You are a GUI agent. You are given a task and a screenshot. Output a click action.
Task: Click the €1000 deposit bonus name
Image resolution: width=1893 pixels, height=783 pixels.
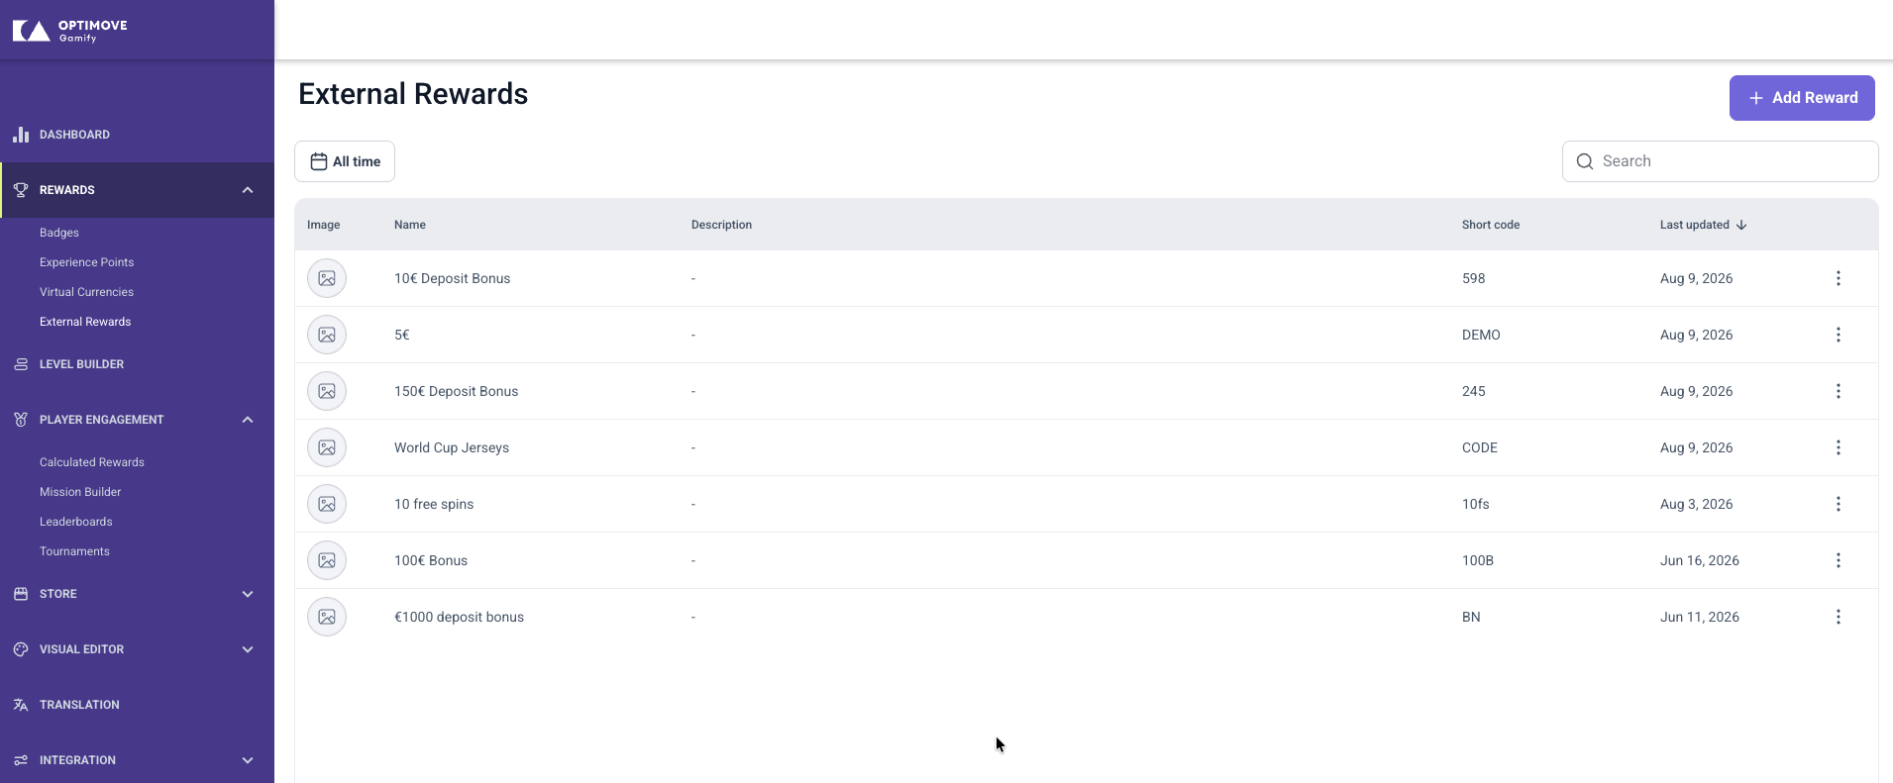(x=459, y=617)
